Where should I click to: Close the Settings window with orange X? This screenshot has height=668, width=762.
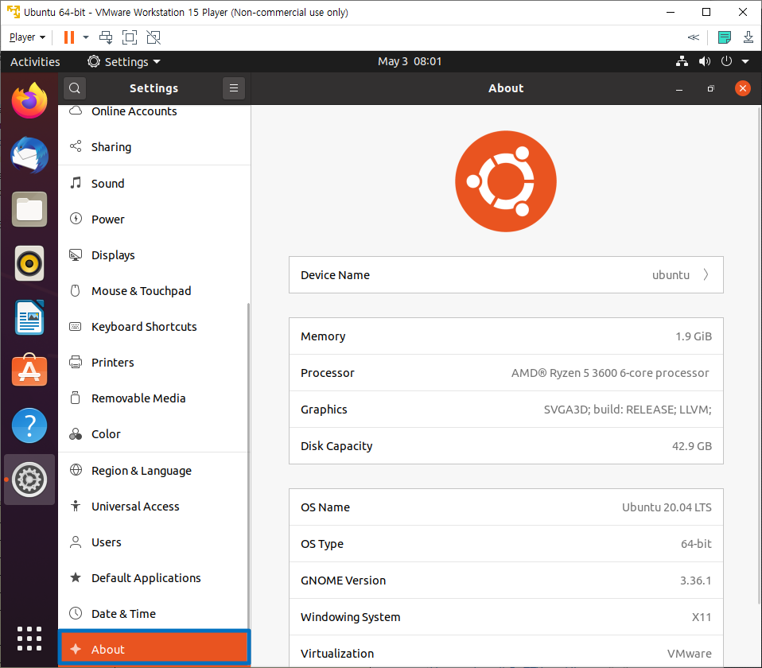[x=742, y=88]
